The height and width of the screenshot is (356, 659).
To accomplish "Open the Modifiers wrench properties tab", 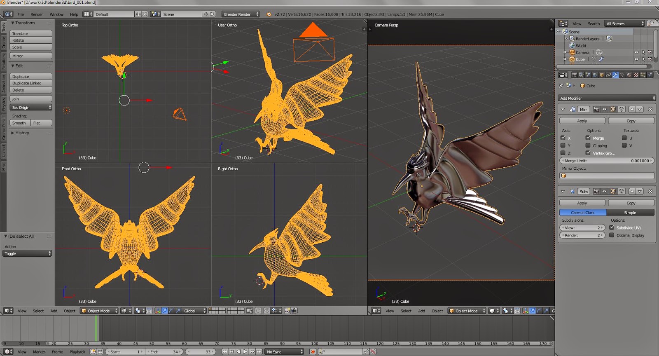I will click(615, 75).
